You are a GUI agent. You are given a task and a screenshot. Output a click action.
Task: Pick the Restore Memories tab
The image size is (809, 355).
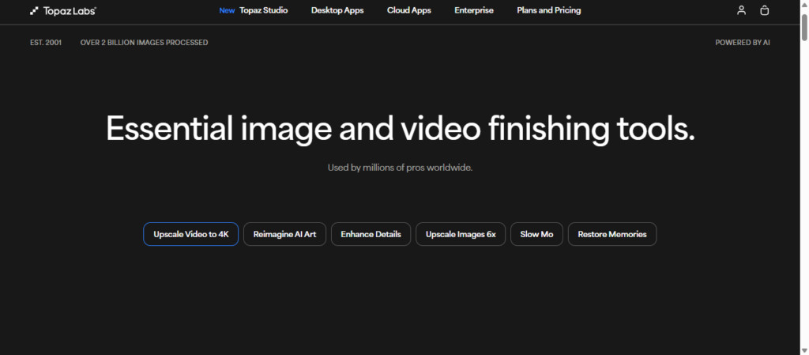pos(611,234)
